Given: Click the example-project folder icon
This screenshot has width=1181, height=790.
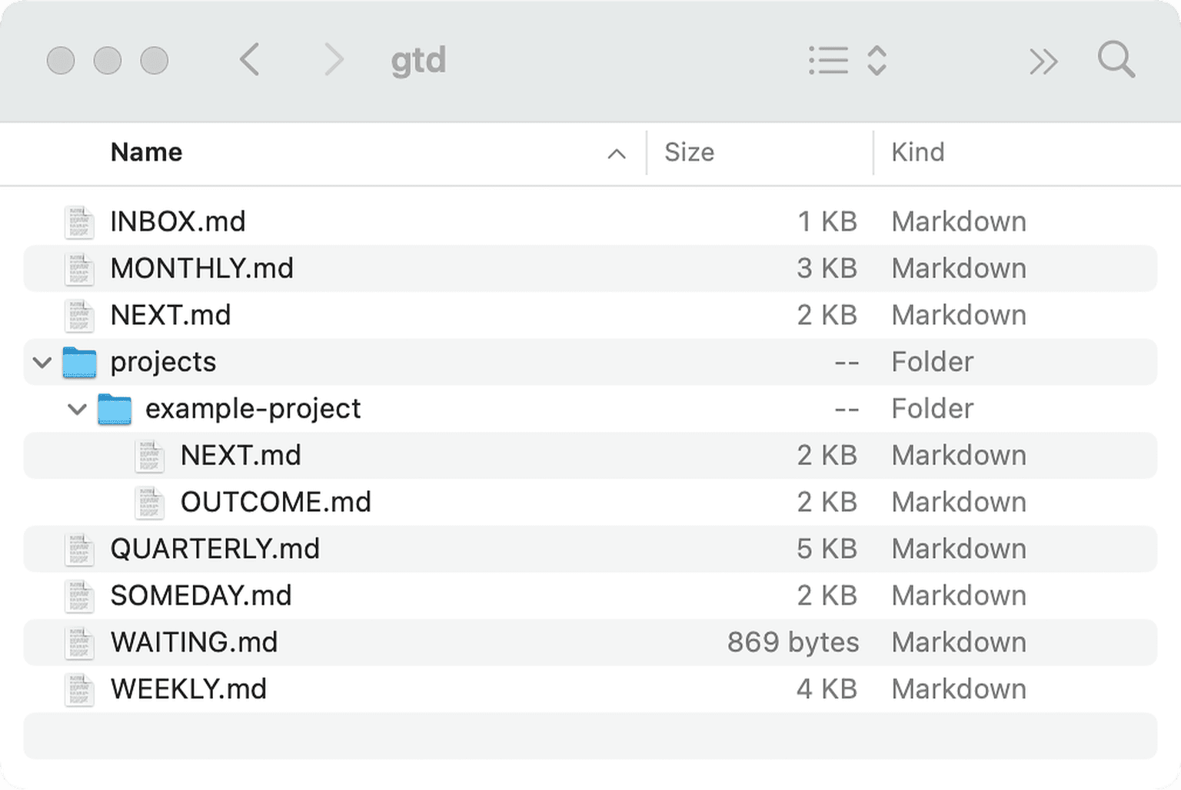Looking at the screenshot, I should point(115,409).
